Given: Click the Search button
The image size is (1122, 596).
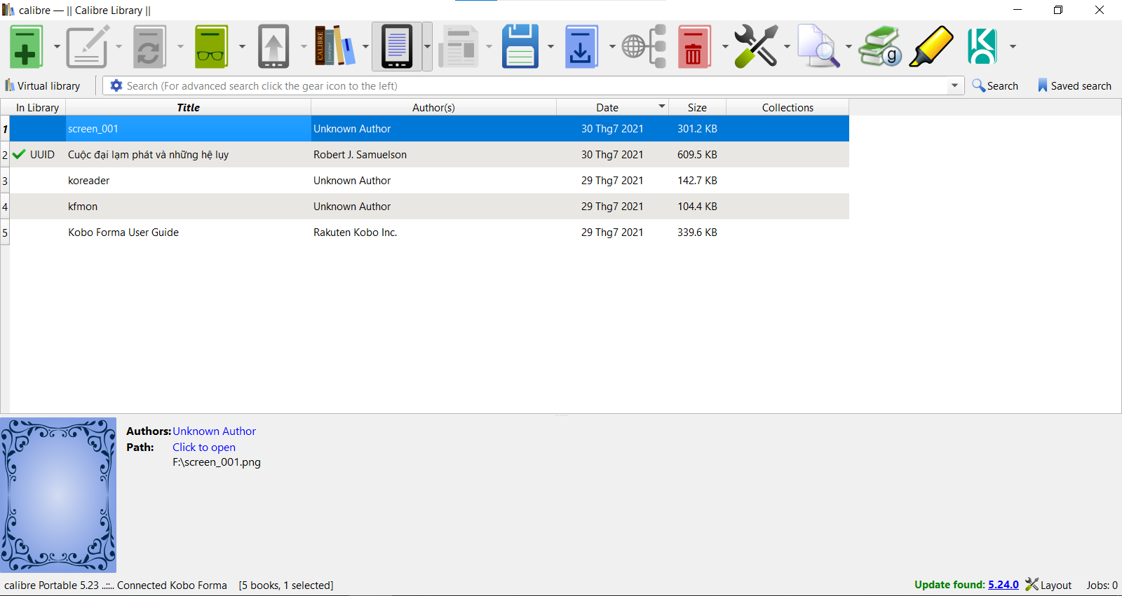Looking at the screenshot, I should [x=995, y=85].
